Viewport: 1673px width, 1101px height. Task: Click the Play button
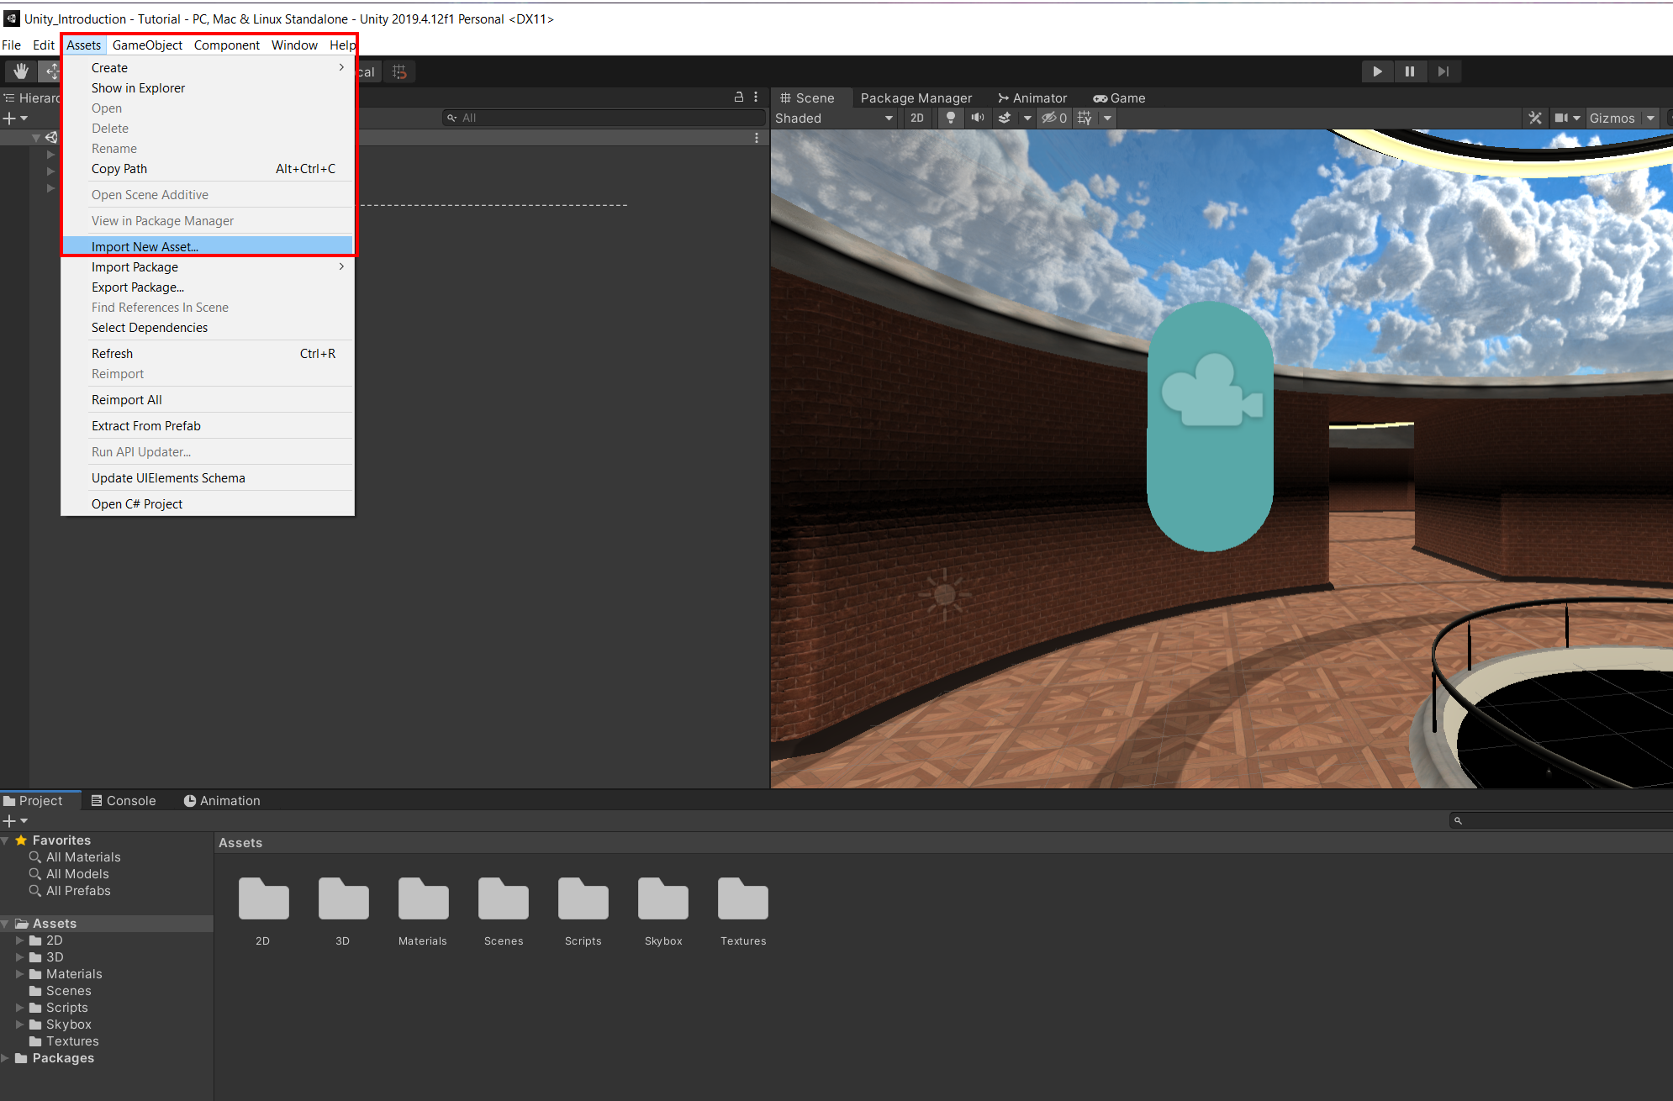tap(1377, 71)
